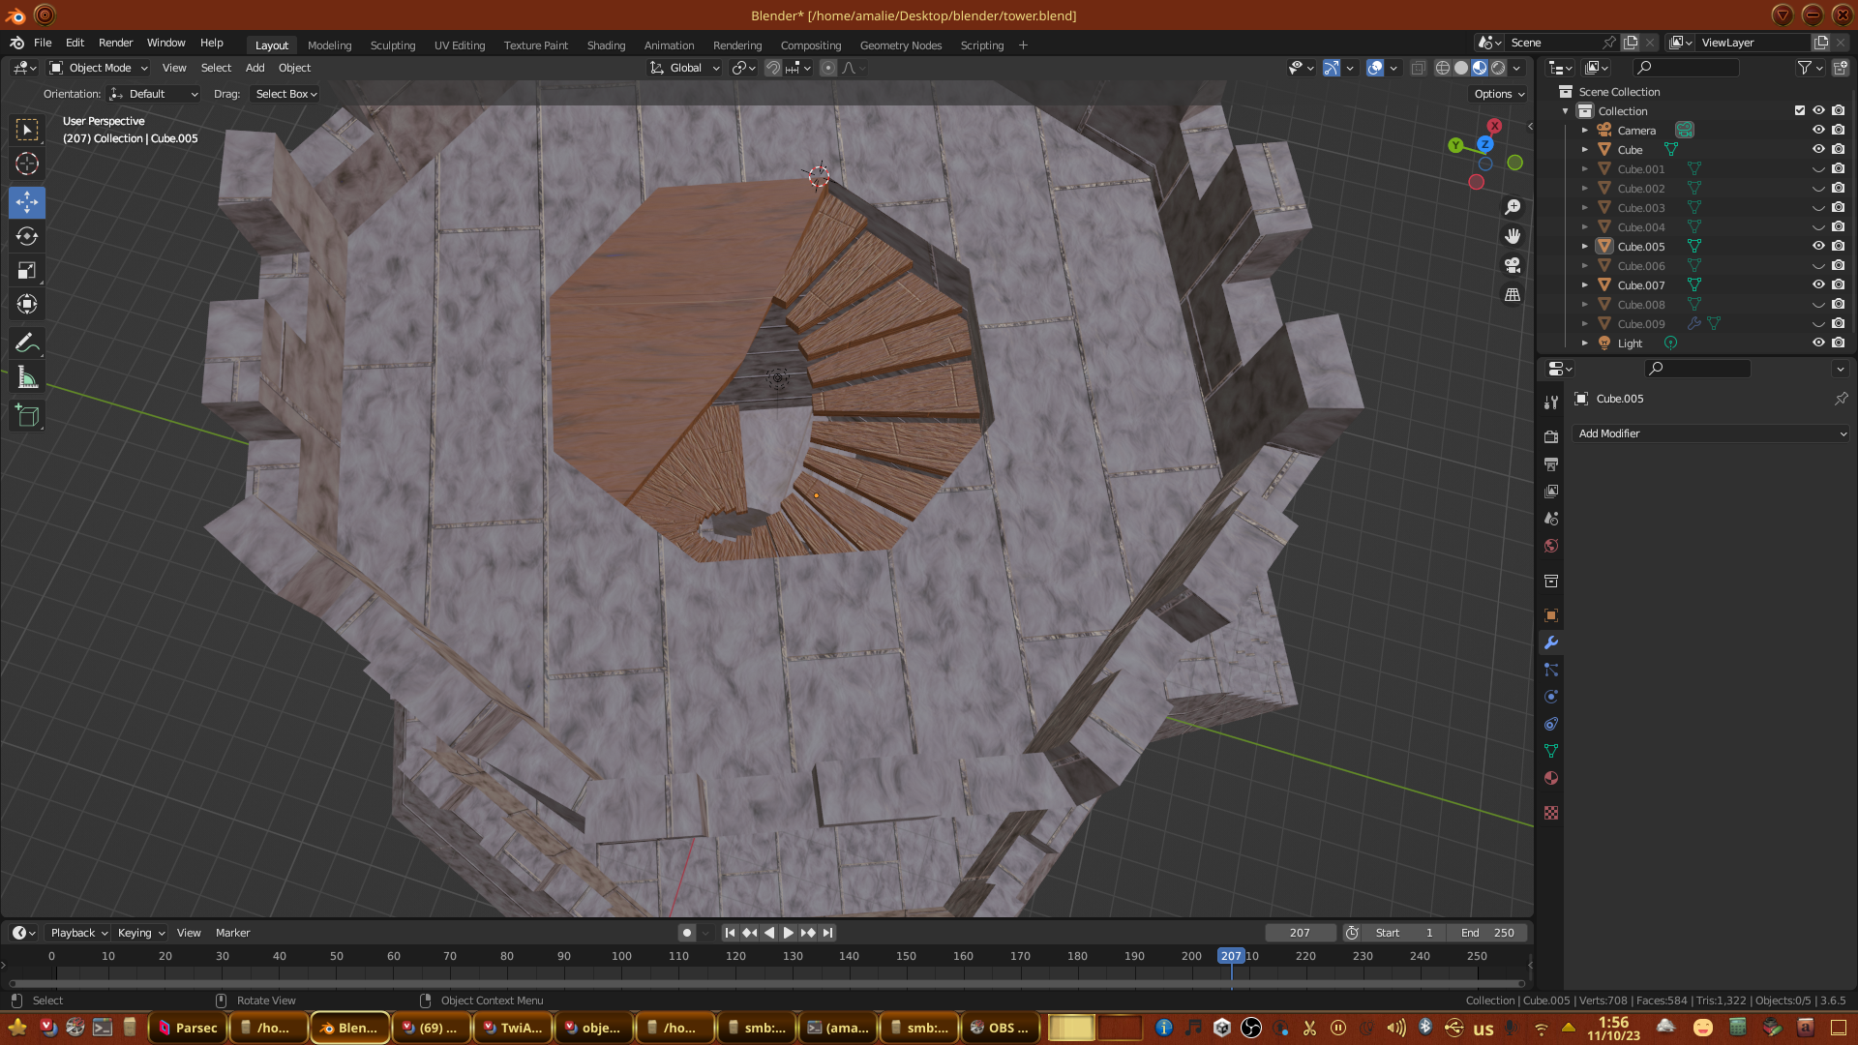Image resolution: width=1858 pixels, height=1045 pixels.
Task: Select the Rotate tool
Action: (27, 236)
